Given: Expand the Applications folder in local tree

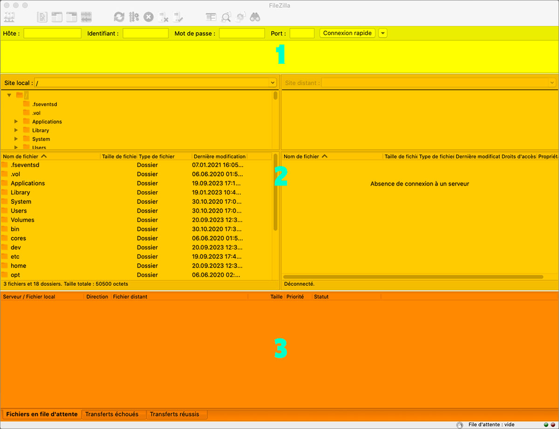Looking at the screenshot, I should 16,121.
